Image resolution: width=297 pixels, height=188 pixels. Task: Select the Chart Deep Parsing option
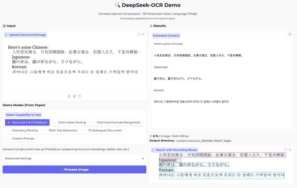click(69, 123)
